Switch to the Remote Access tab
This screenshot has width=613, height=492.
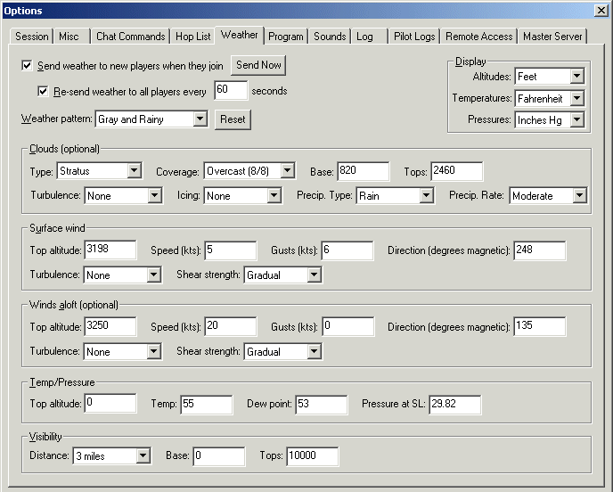pyautogui.click(x=479, y=37)
